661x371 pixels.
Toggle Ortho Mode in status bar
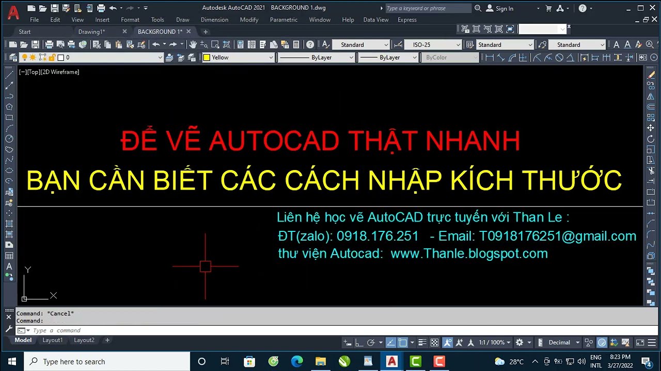click(x=359, y=343)
